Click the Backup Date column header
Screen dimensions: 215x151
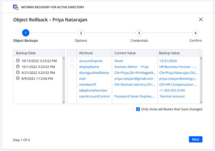(x=25, y=53)
